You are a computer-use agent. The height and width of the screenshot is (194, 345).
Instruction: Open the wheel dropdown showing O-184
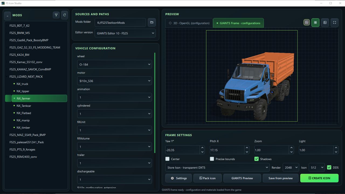[x=115, y=64]
